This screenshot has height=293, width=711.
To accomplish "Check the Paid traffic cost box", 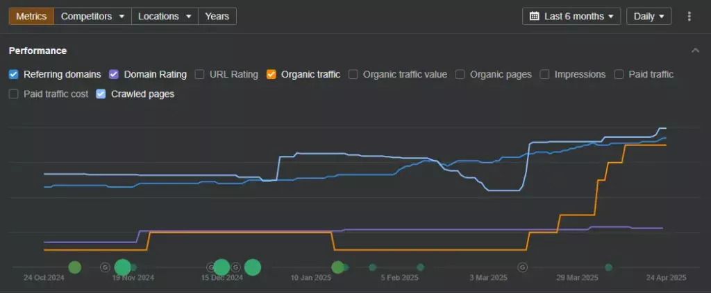I will [14, 94].
